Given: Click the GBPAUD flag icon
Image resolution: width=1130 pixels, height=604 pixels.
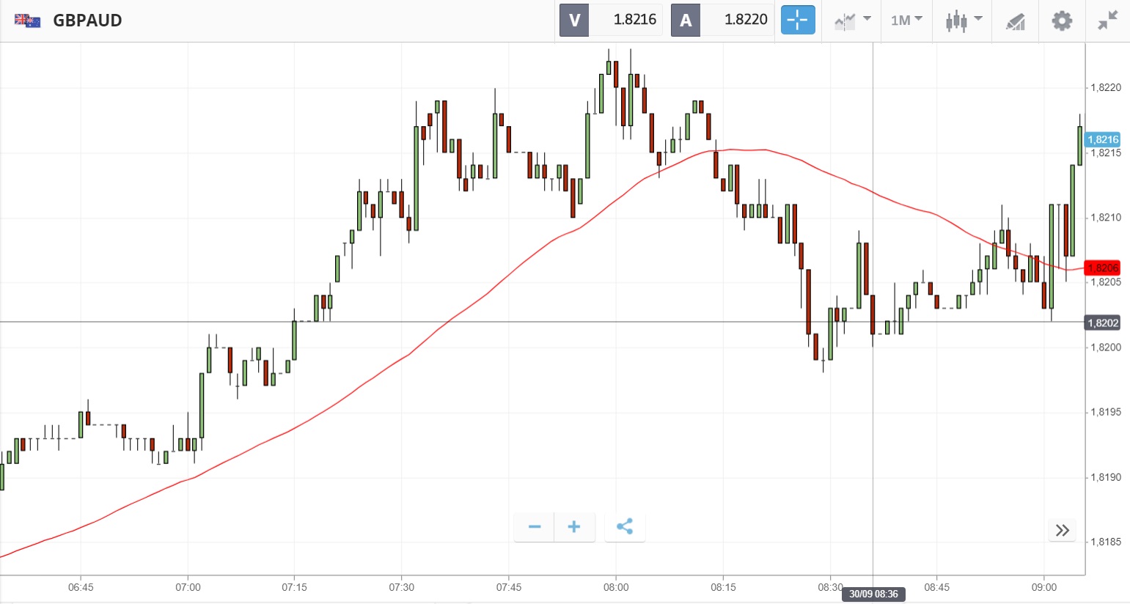Looking at the screenshot, I should (28, 21).
